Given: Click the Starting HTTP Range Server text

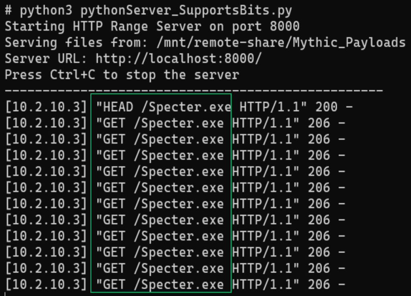Looking at the screenshot, I should [103, 26].
